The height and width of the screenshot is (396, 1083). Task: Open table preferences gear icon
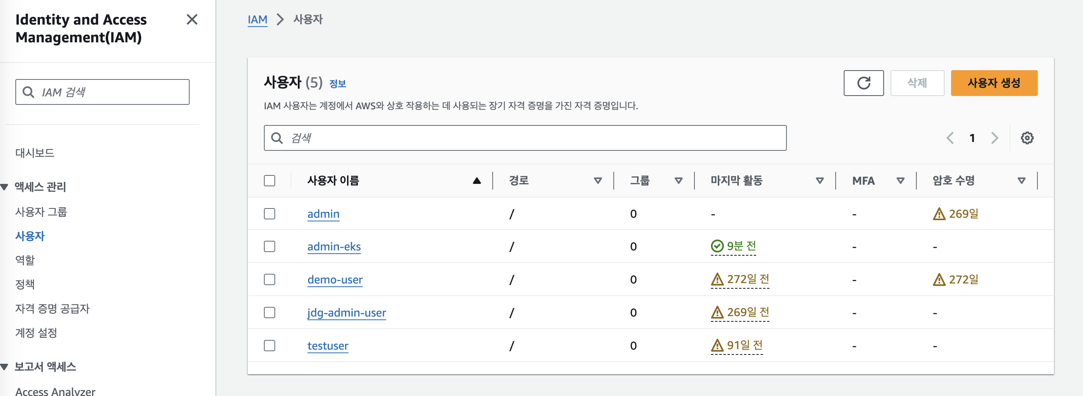tap(1027, 138)
